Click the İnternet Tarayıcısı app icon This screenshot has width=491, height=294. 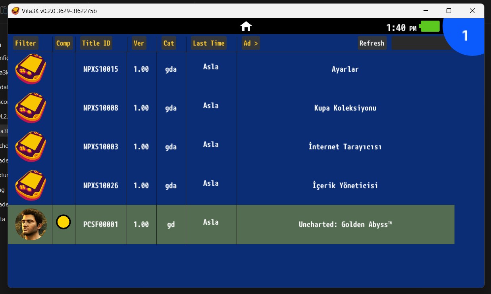point(31,147)
